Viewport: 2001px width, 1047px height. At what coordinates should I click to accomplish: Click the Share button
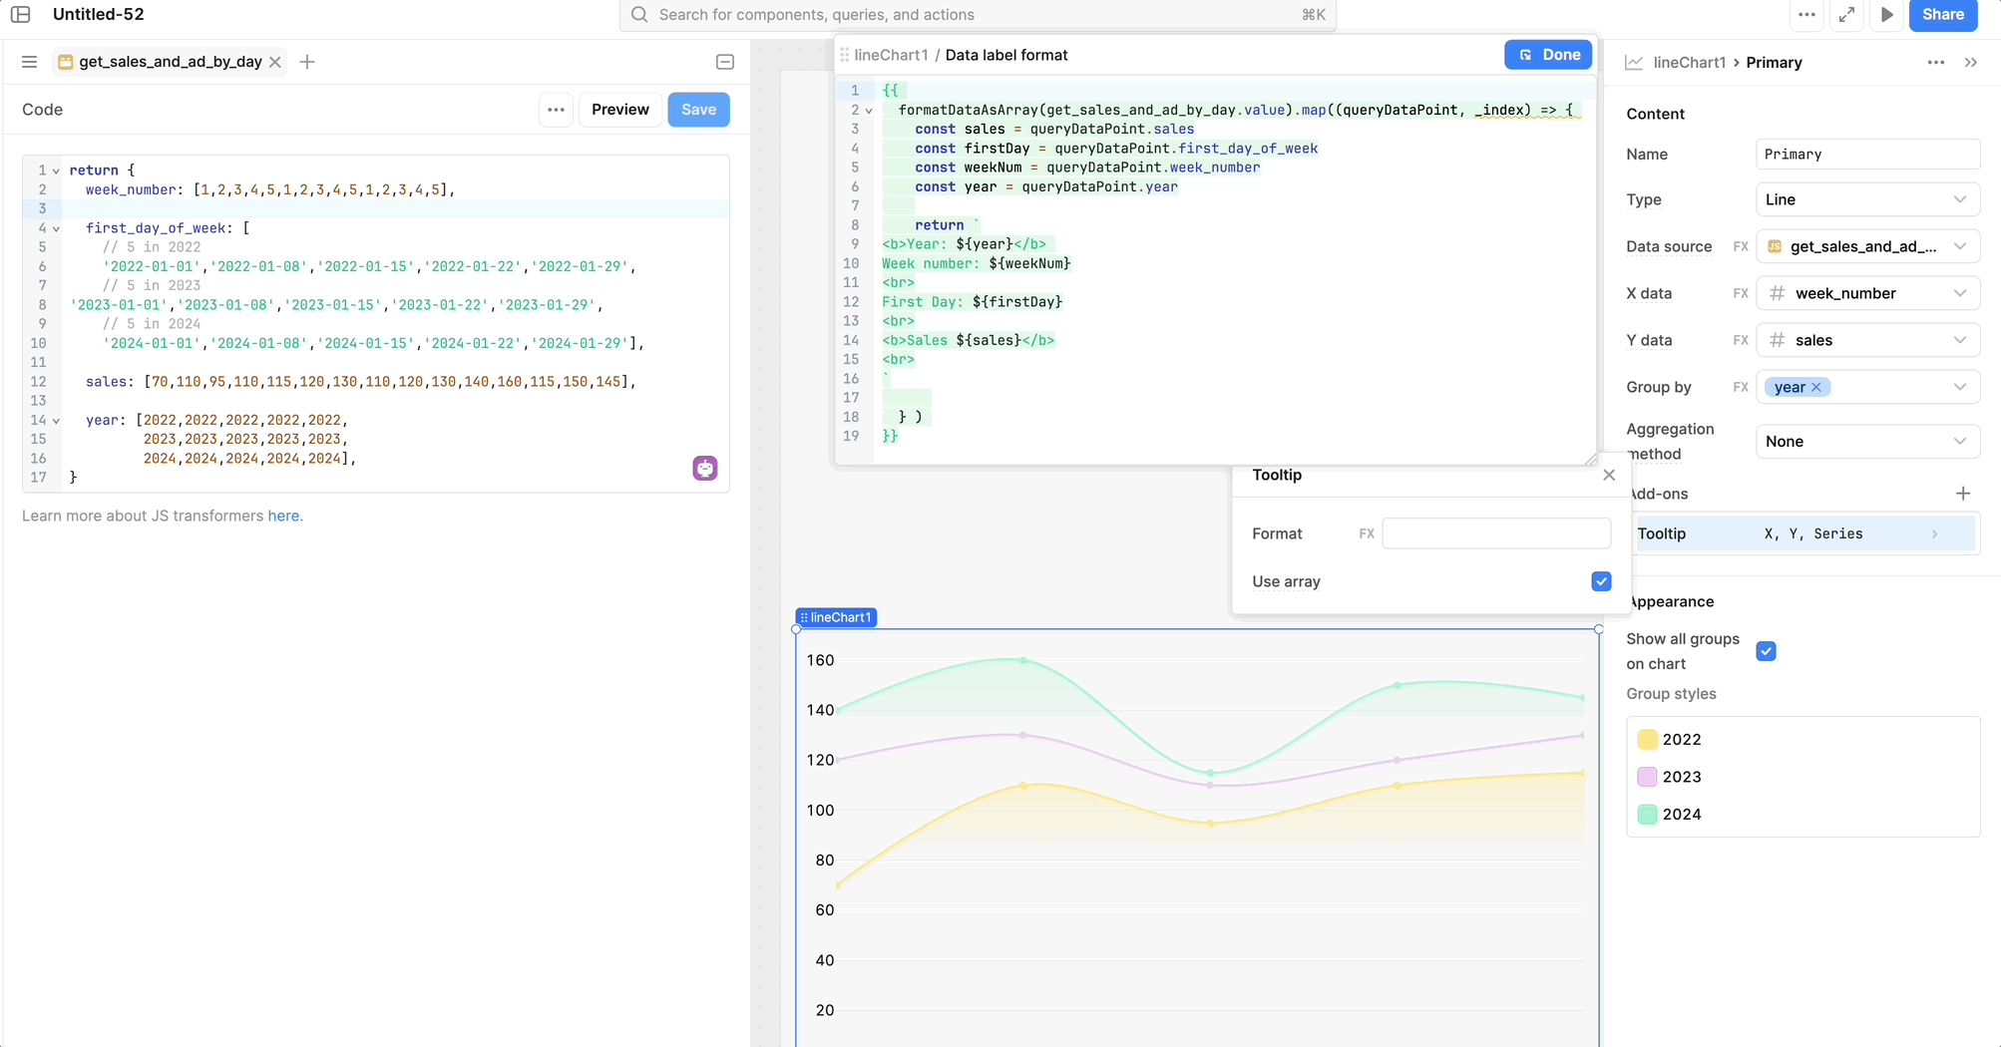tap(1942, 15)
